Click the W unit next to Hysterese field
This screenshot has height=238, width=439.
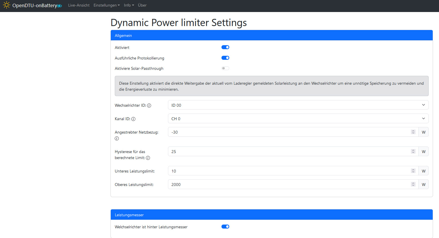pyautogui.click(x=424, y=151)
